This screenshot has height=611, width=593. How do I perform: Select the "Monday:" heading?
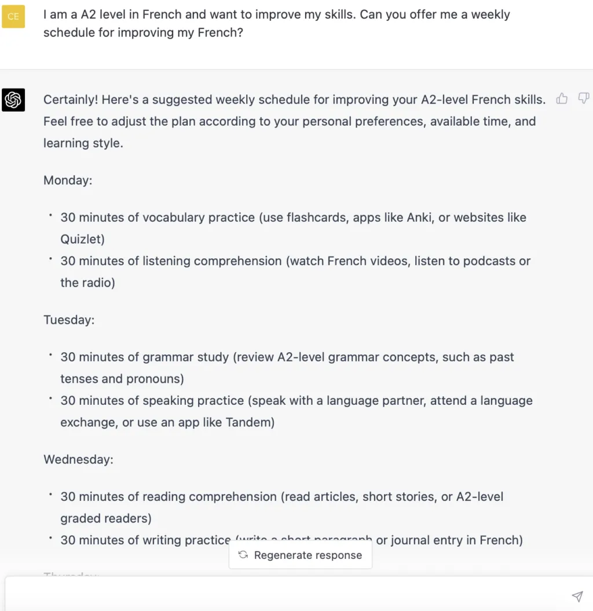[68, 180]
